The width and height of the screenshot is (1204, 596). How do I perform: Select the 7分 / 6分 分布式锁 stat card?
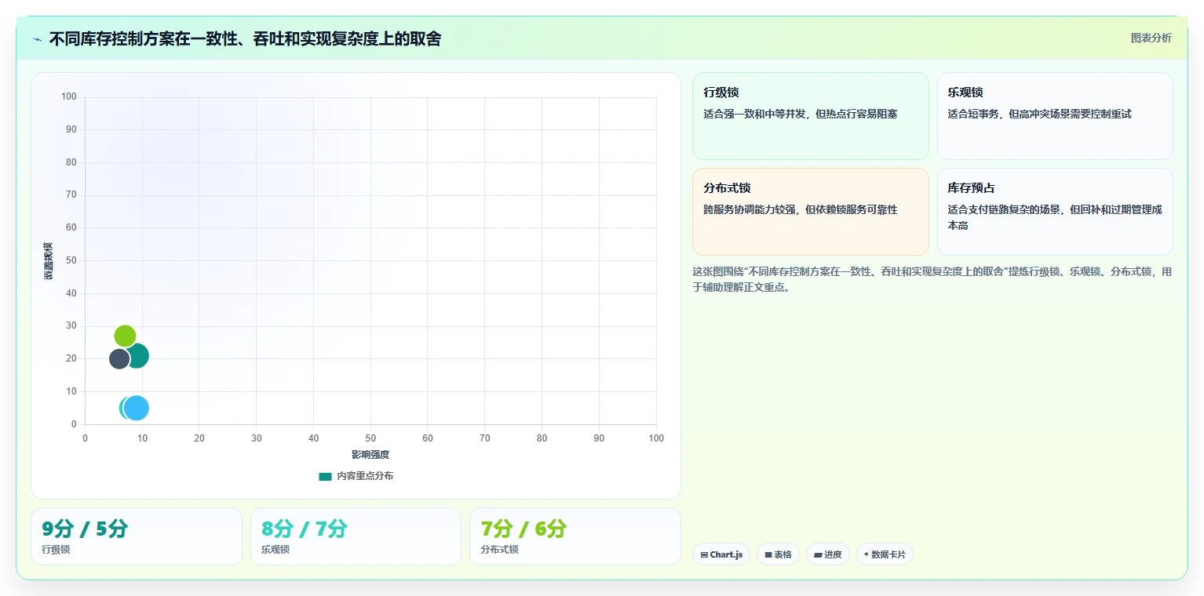pyautogui.click(x=575, y=536)
